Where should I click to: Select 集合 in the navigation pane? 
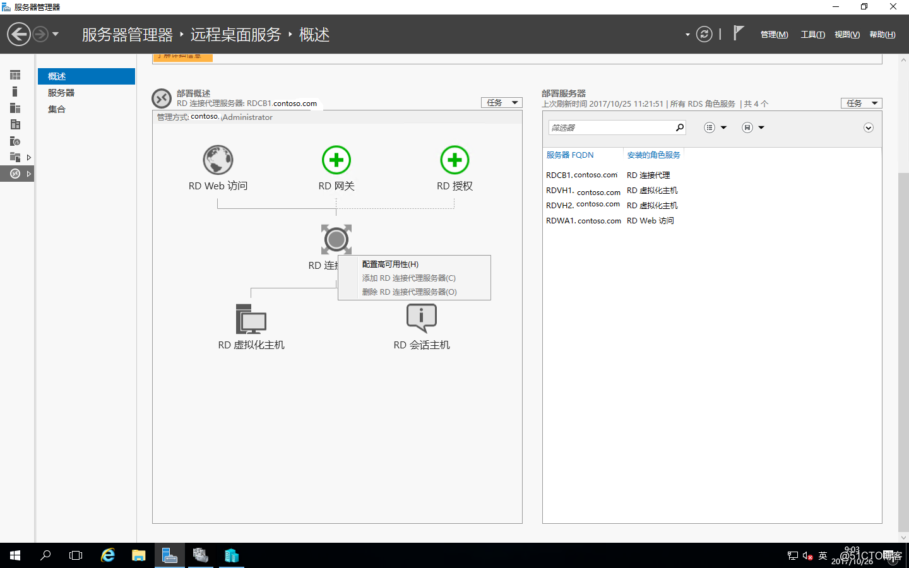tap(86, 109)
